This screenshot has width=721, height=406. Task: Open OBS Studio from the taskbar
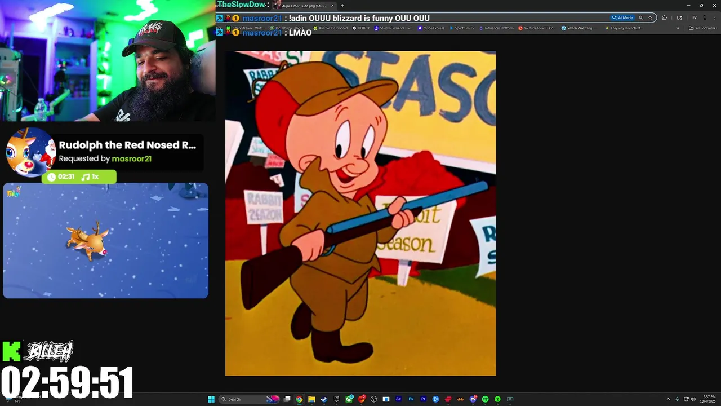(373, 399)
